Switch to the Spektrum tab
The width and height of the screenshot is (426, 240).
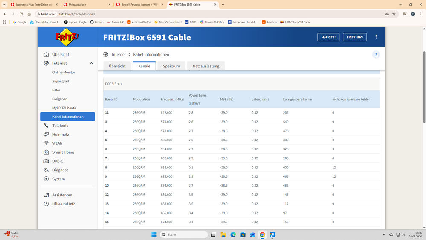click(x=171, y=66)
